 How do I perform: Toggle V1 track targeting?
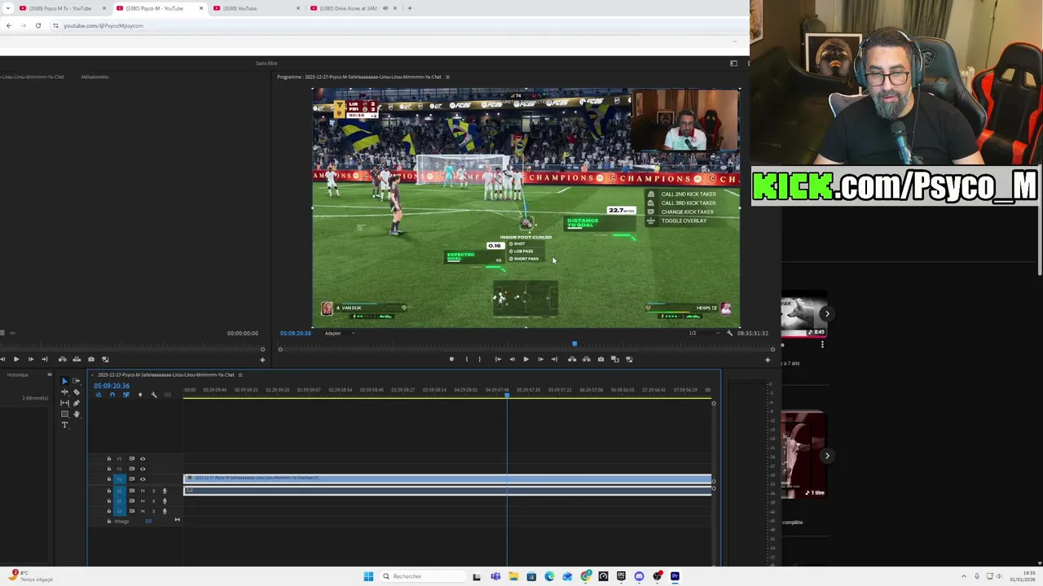[120, 479]
